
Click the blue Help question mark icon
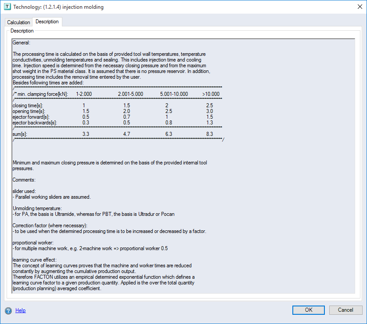point(9,310)
